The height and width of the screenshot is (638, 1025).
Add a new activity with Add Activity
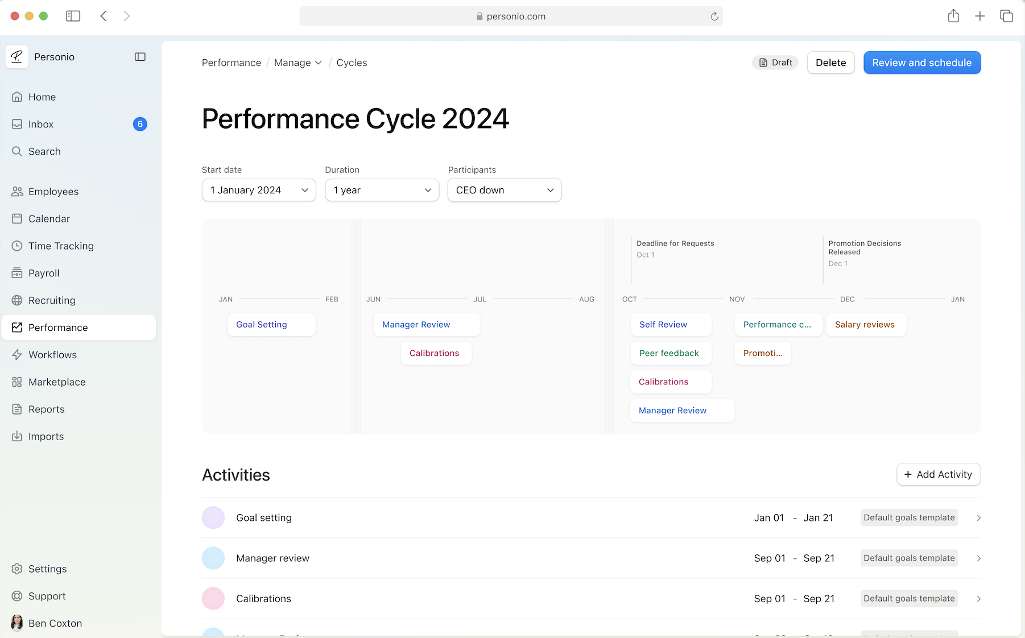coord(938,474)
